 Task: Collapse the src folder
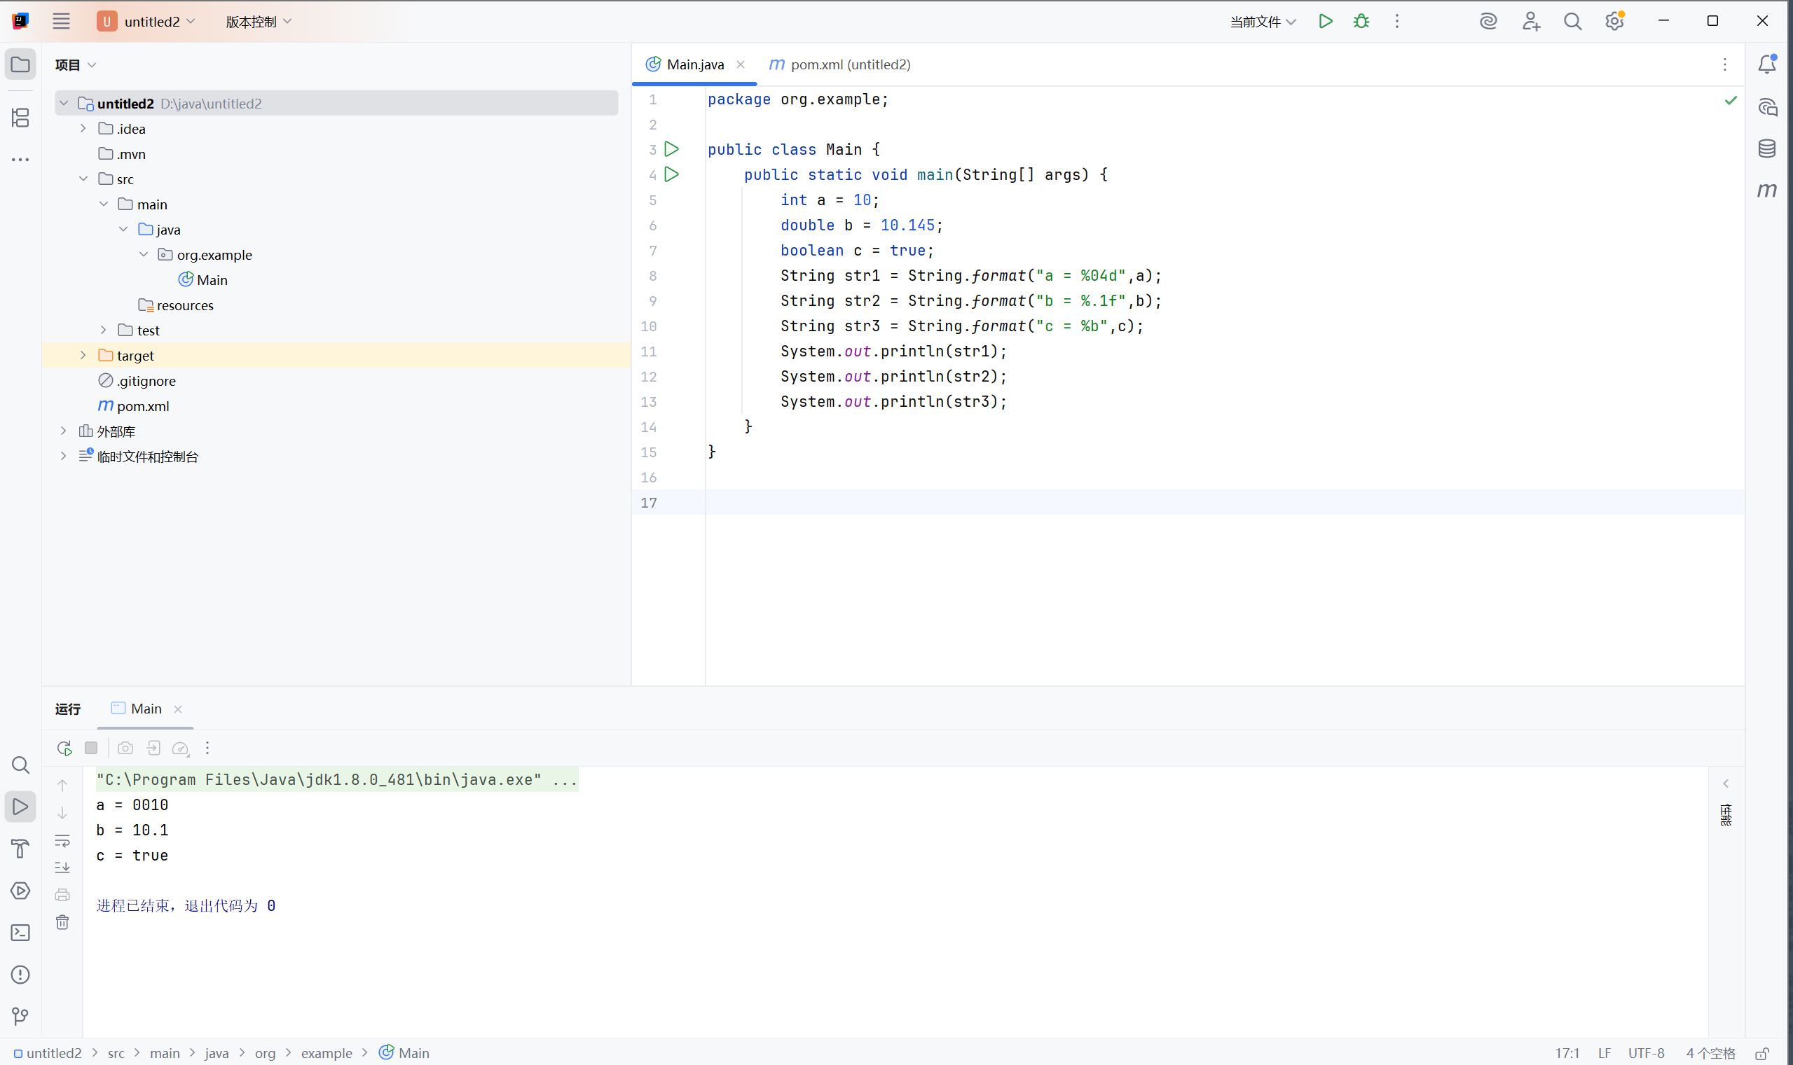83,179
